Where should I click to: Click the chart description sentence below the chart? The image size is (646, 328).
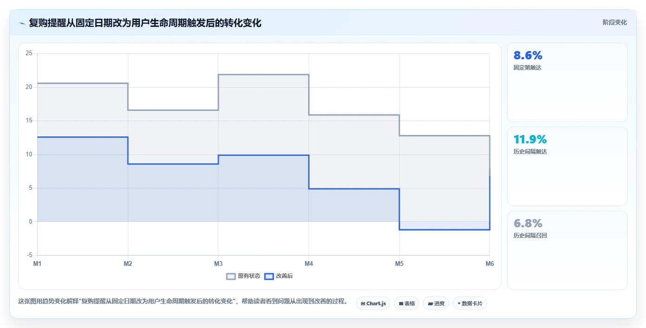click(x=183, y=301)
